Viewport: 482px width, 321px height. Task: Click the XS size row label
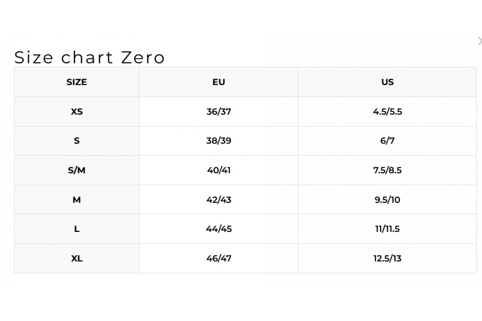tap(76, 112)
